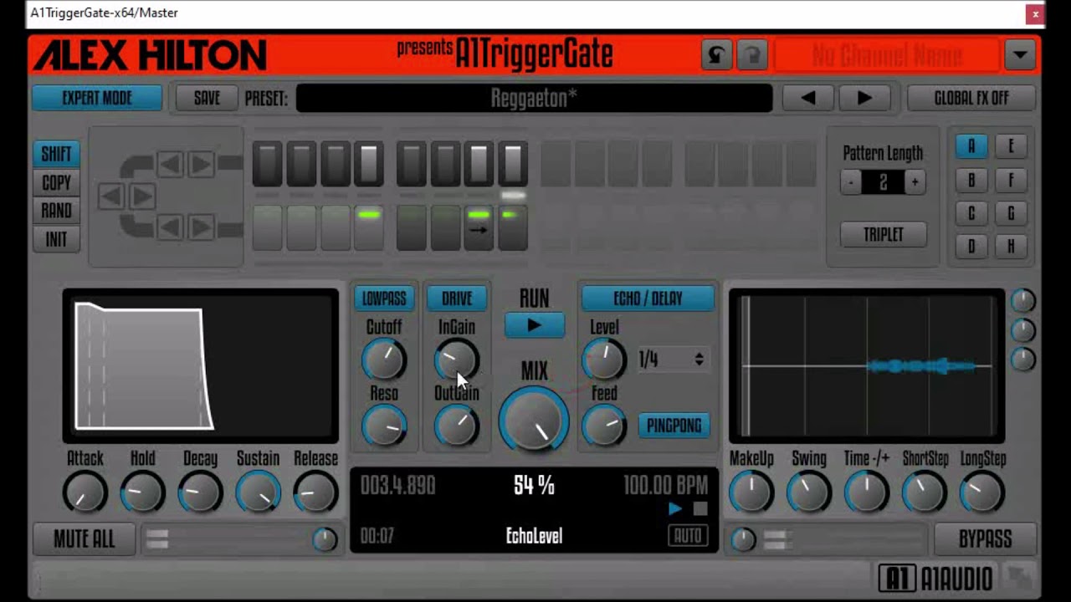1071x602 pixels.
Task: Toggle the AUTO button in display
Action: (x=688, y=537)
